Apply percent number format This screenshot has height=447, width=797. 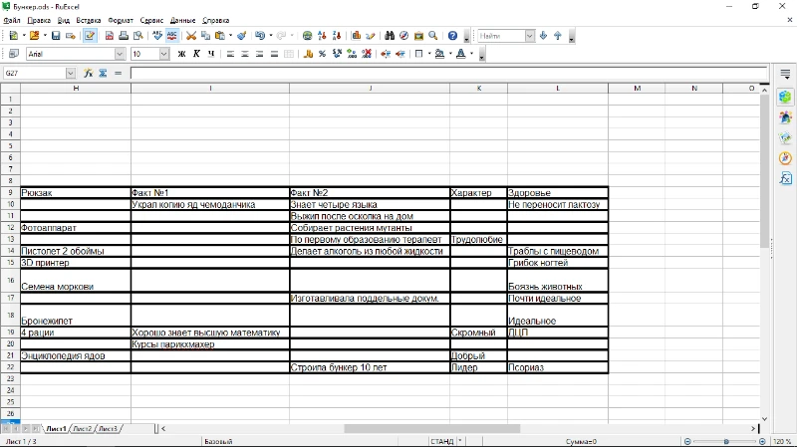322,54
